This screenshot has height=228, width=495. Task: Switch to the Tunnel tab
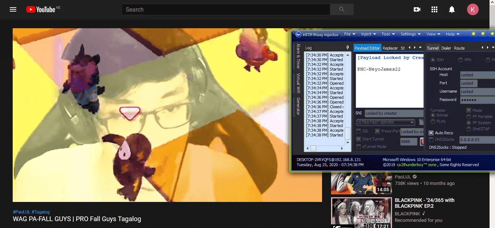click(433, 48)
